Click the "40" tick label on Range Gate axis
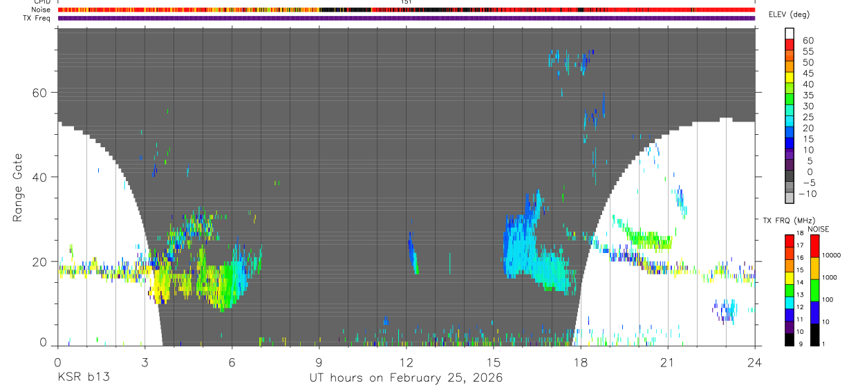Screen dimensions: 849x392 click(40, 177)
